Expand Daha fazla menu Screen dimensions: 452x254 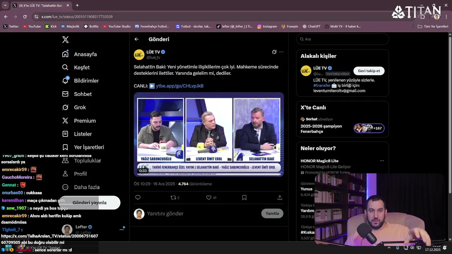[81, 187]
